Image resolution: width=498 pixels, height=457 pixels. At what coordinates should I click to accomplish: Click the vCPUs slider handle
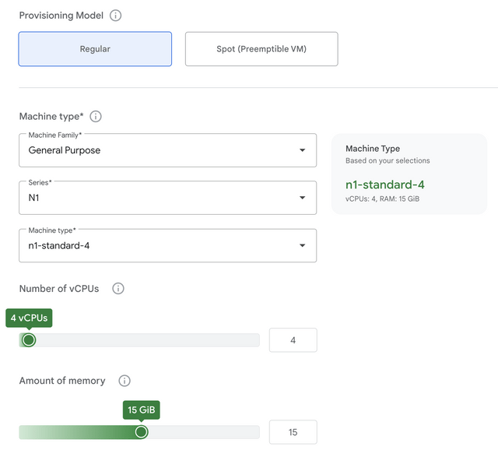(29, 340)
